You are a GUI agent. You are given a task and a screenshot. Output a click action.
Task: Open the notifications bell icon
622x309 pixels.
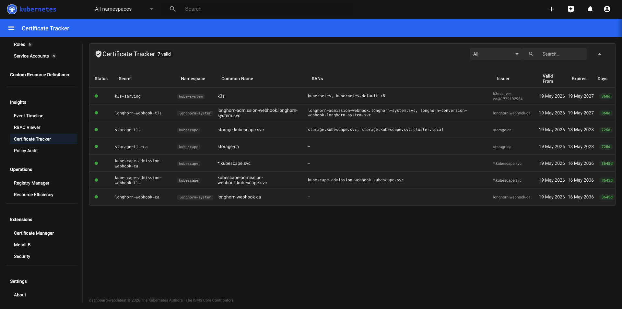coord(590,9)
